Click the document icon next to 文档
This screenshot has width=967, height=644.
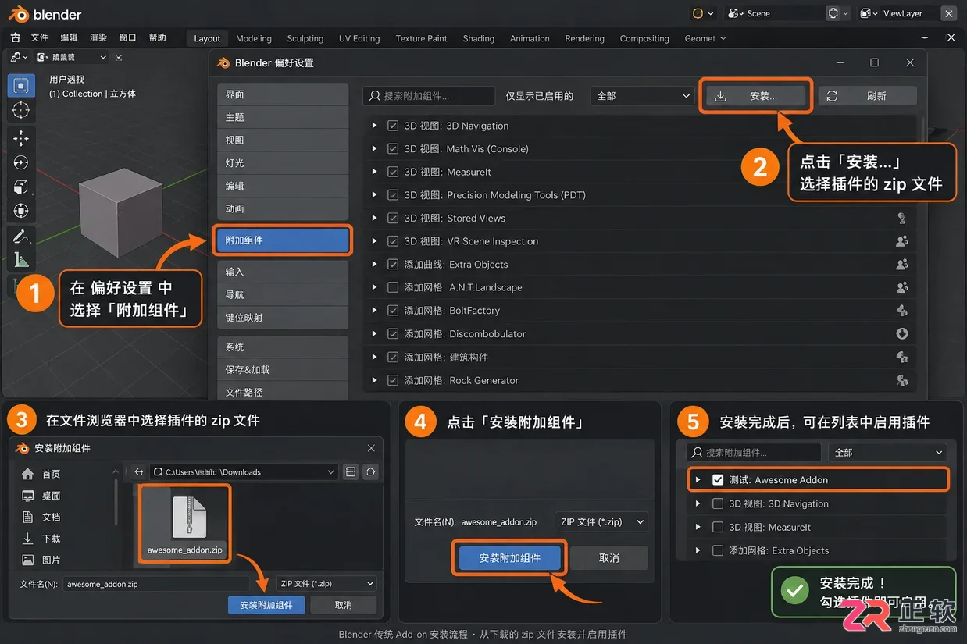(x=28, y=517)
